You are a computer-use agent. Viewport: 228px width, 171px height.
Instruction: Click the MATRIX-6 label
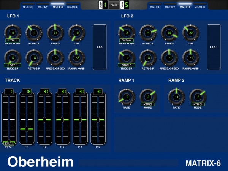[x=203, y=163]
